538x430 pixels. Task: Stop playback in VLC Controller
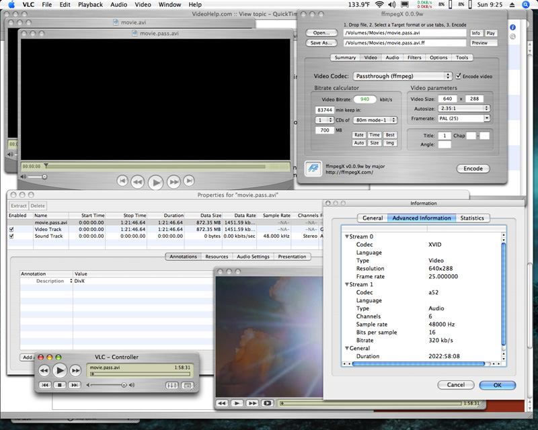pos(60,385)
